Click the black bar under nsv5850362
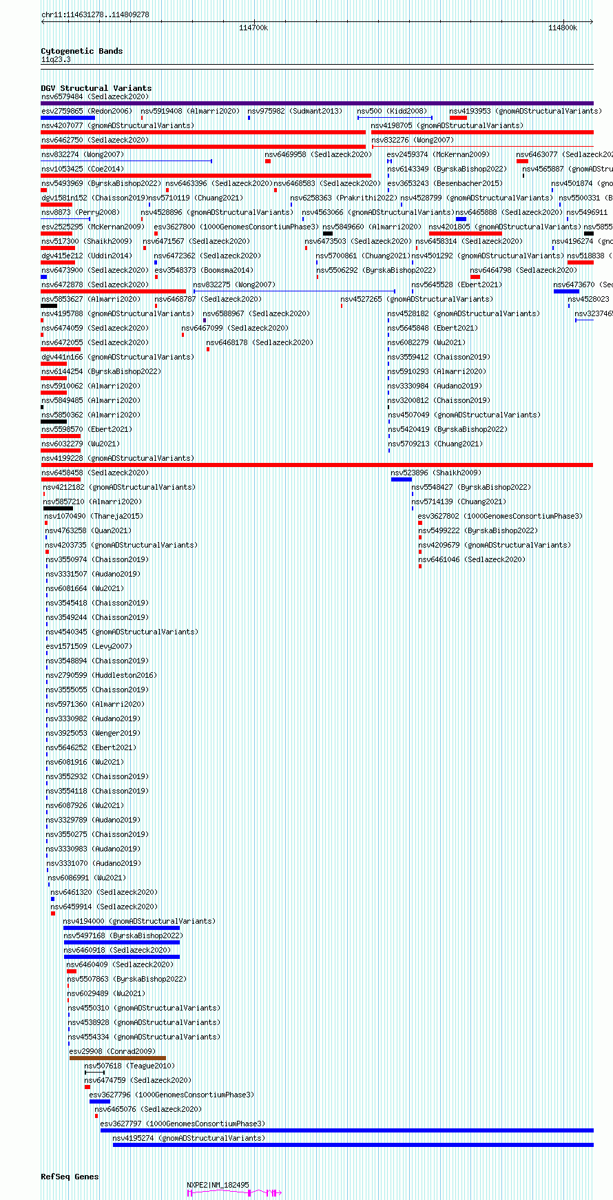Viewport: 613px width, 1200px height. point(54,422)
